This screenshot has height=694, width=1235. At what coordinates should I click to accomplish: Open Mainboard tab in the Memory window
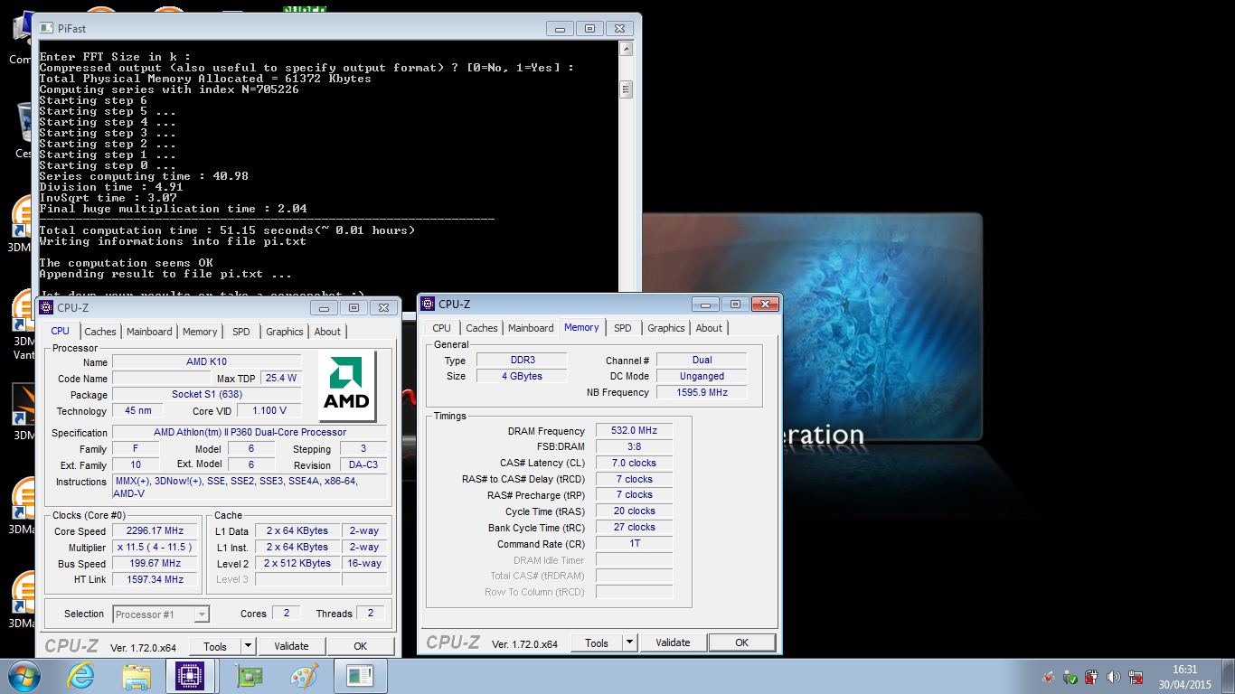531,328
